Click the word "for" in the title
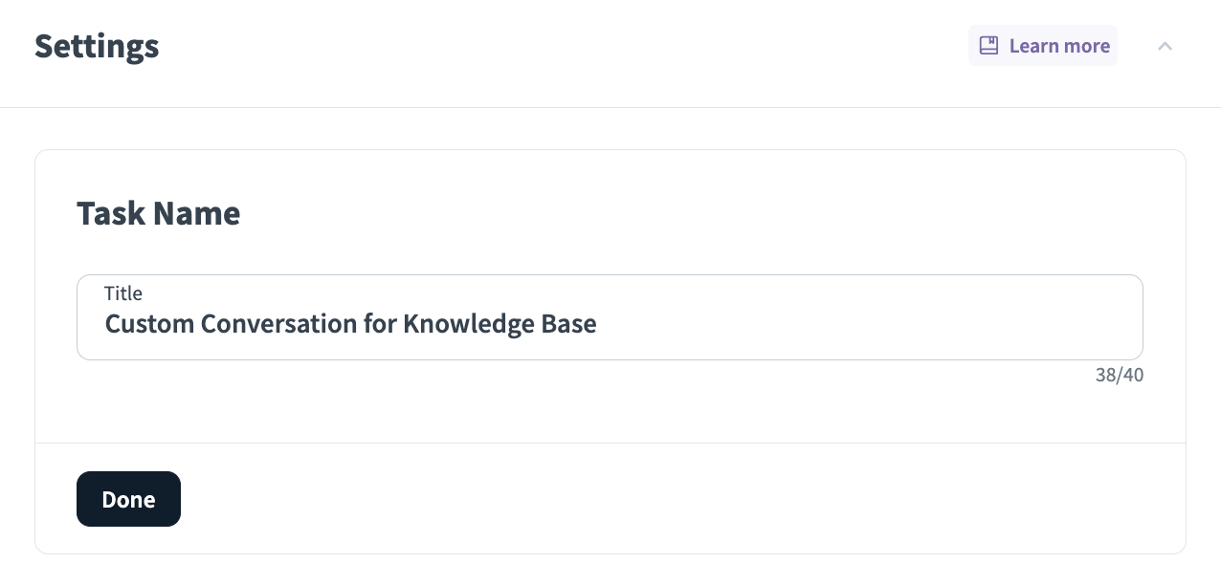Image resolution: width=1221 pixels, height=585 pixels. coord(380,324)
